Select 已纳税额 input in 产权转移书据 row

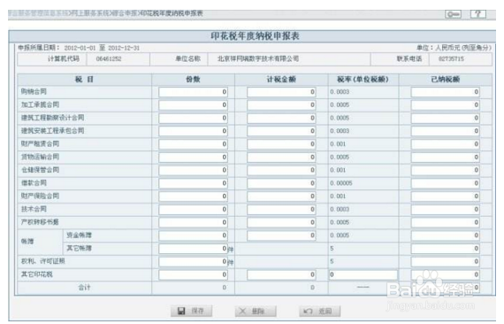(x=445, y=223)
